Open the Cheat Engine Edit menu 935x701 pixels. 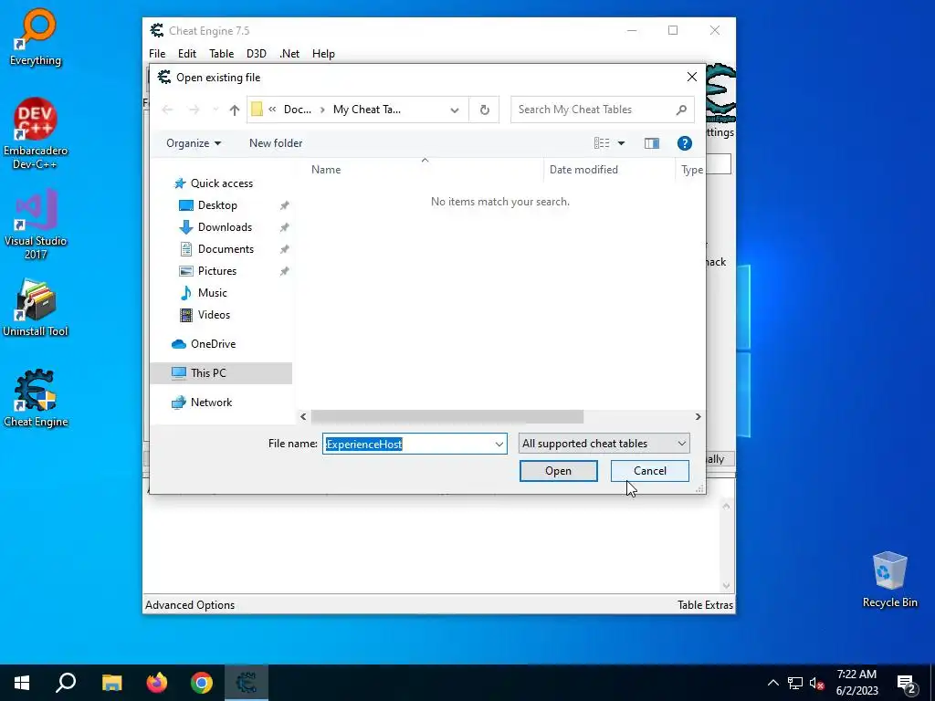[x=187, y=54]
